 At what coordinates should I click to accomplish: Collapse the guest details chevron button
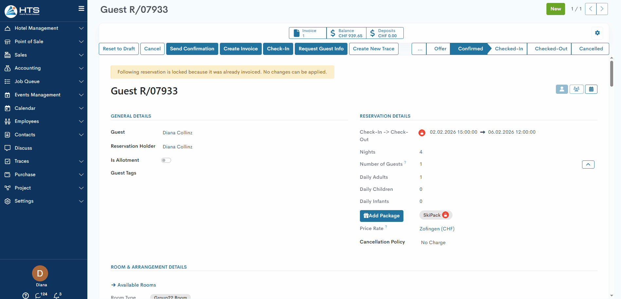coord(588,165)
